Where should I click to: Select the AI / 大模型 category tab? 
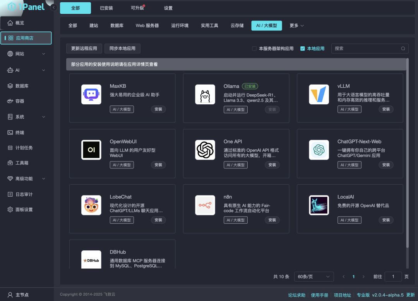(266, 26)
